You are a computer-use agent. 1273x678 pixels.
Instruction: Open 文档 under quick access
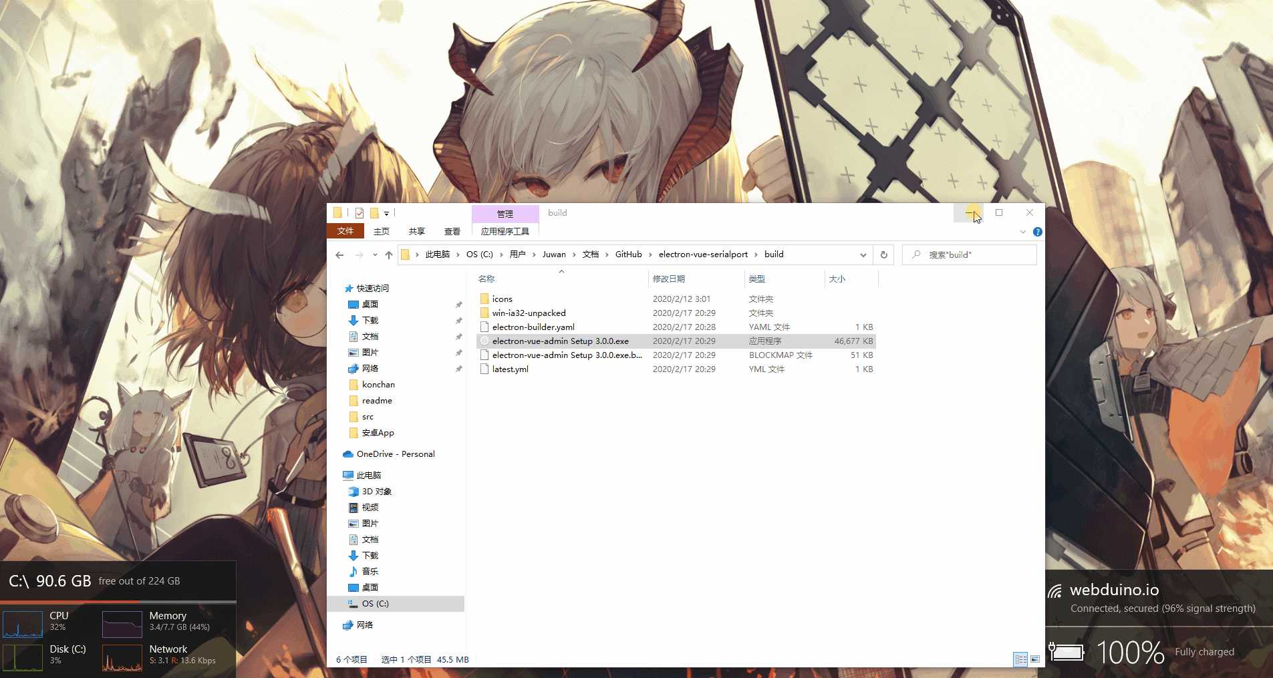click(x=370, y=336)
